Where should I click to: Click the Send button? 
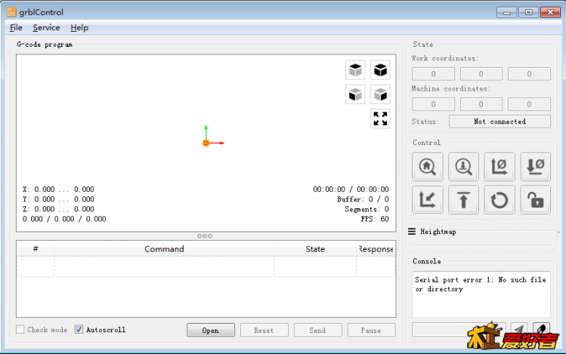pos(317,330)
